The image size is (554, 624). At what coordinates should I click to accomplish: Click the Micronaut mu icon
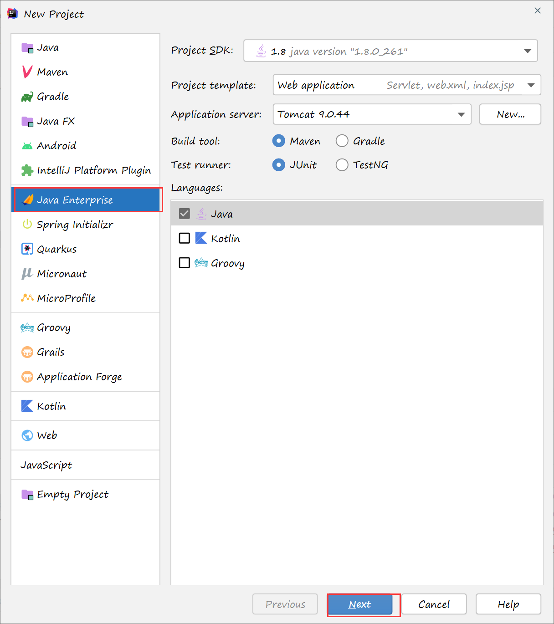point(27,273)
